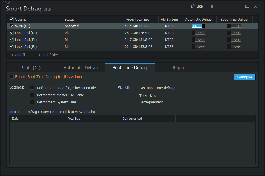The image size is (265, 176).
Task: Maximize the Smart Defrag window
Action: point(247,6)
